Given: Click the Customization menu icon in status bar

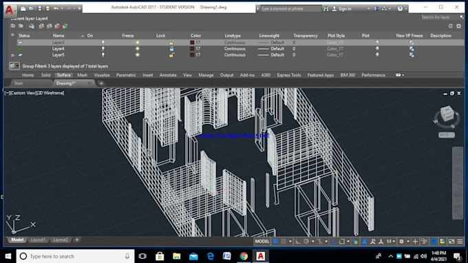Looking at the screenshot, I should point(460,241).
